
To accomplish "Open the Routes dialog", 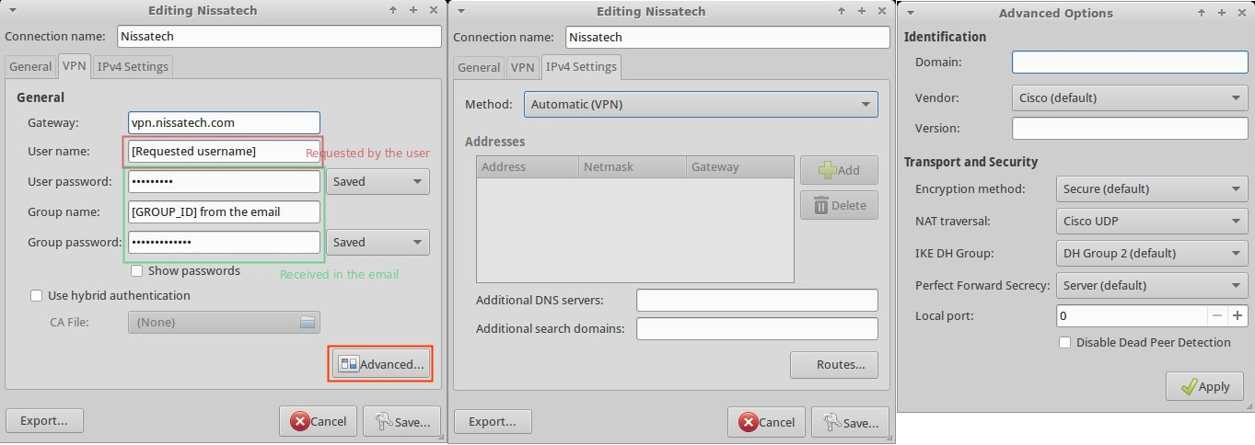I will pos(833,364).
